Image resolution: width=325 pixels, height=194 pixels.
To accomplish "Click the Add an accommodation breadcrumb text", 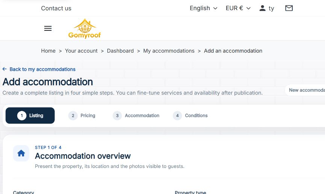I will pyautogui.click(x=233, y=51).
